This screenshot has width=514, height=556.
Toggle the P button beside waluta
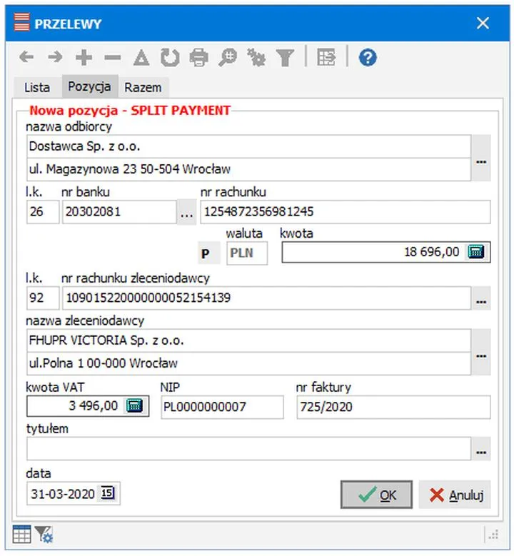[206, 253]
